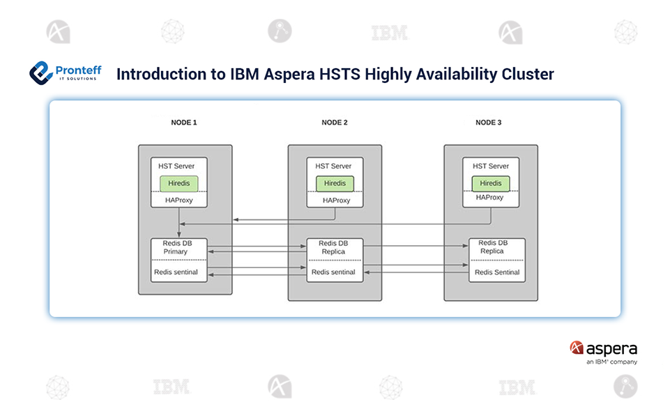Click the Introduction to IBM Aspera title
Image resolution: width=670 pixels, height=418 pixels.
(335, 75)
